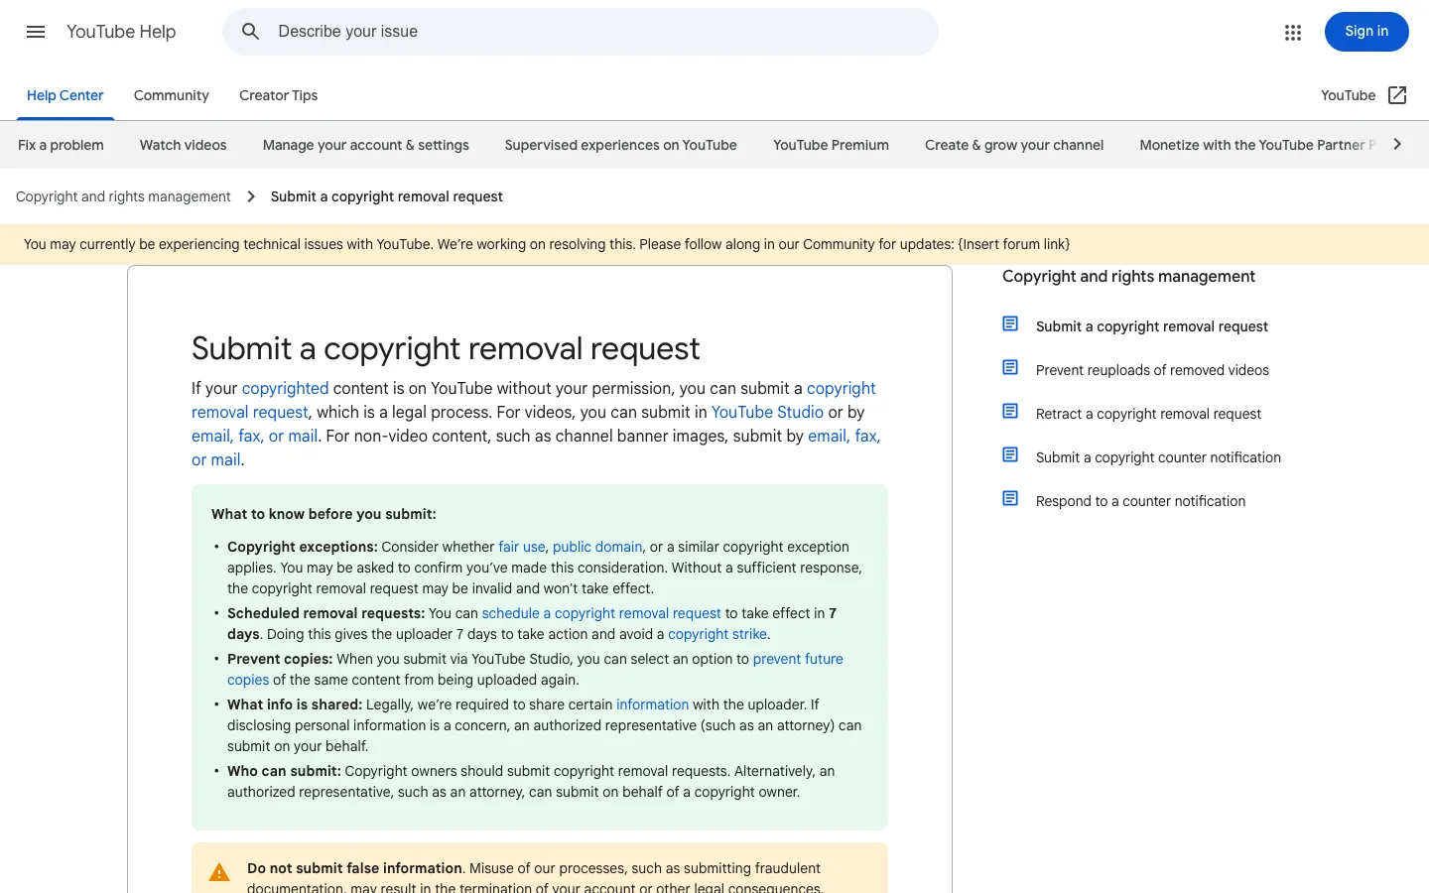Click article icon beside Retract a copyright removal request
1429x893 pixels.
click(x=1010, y=412)
